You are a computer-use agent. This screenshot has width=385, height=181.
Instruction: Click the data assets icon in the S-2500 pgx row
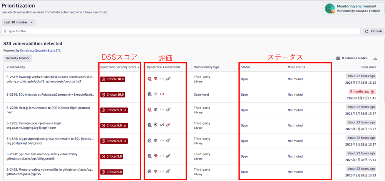coord(168,156)
